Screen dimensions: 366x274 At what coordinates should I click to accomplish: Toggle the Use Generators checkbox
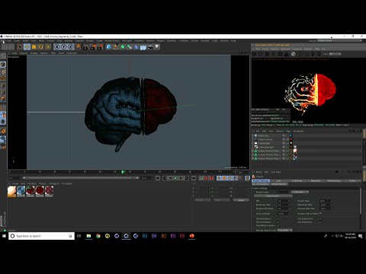278,222
